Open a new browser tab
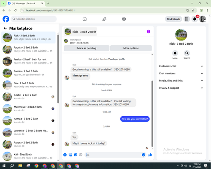Screen dimensions: 211x169 click(48, 3)
